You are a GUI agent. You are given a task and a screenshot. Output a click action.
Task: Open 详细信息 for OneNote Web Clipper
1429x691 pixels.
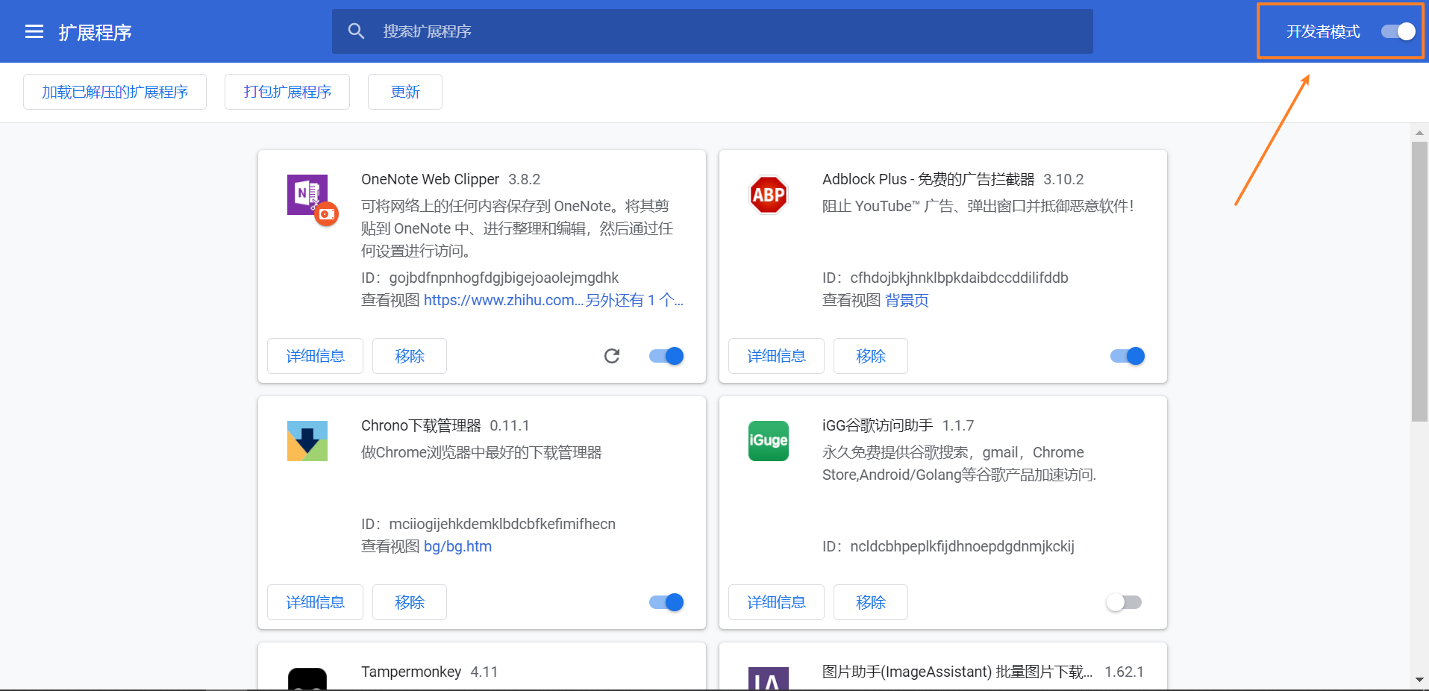pos(315,356)
